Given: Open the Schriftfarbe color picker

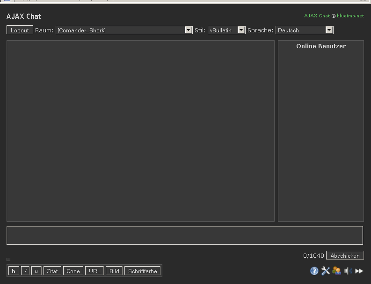Looking at the screenshot, I should point(142,271).
